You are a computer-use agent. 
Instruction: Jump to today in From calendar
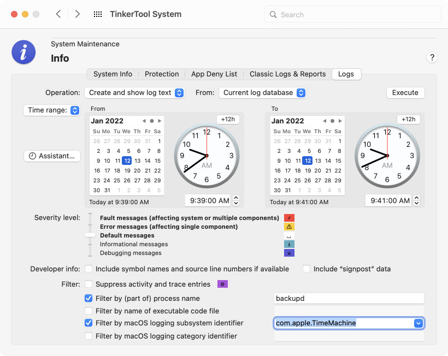(x=152, y=121)
